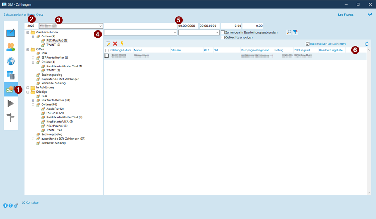The image size is (376, 219).
Task: Open the contacts people icon in sidebar
Action: (11, 47)
